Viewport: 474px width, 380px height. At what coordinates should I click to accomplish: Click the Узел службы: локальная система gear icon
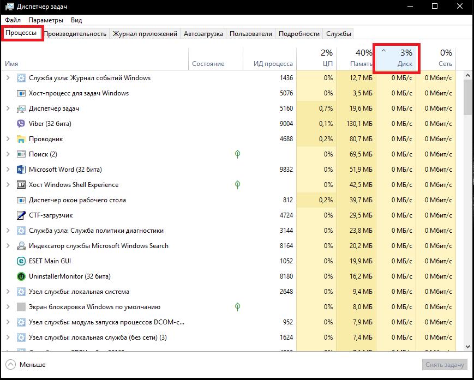21,292
